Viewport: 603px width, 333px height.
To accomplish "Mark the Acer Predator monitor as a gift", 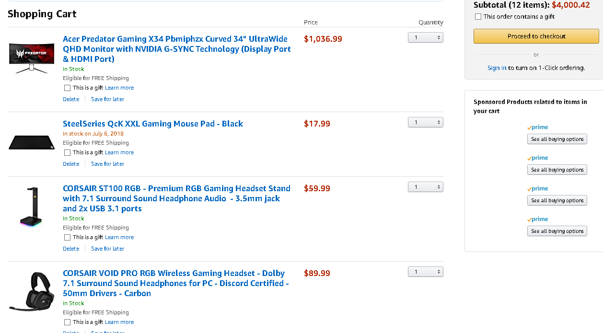I will [68, 88].
